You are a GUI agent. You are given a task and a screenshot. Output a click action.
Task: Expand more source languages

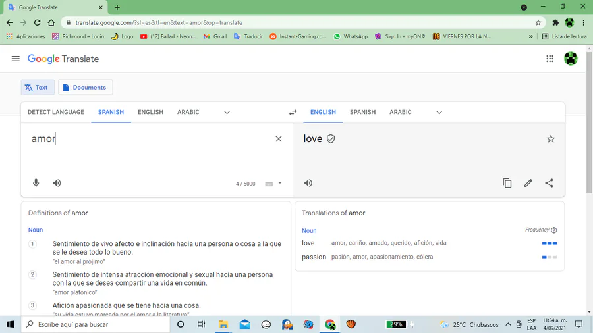[x=227, y=112]
